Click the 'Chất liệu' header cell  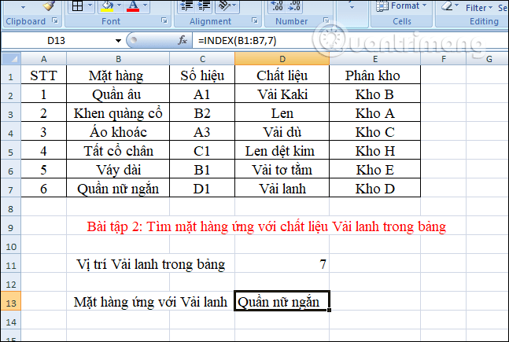(x=282, y=75)
